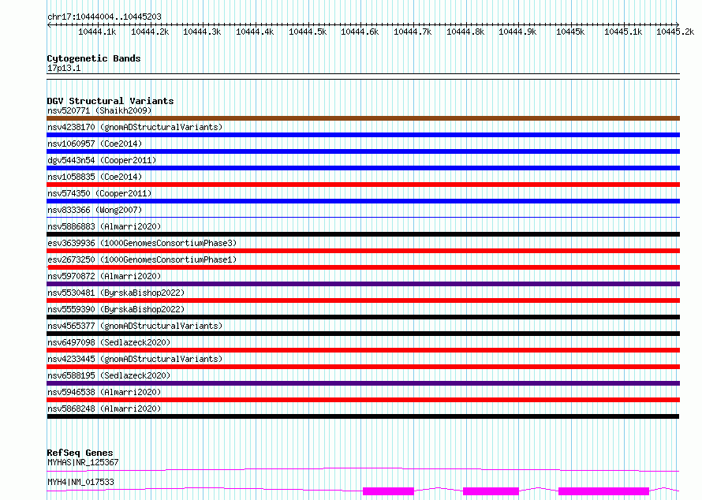The width and height of the screenshot is (702, 500).
Task: Click the red bar under nsv5946538
Action: tap(363, 400)
